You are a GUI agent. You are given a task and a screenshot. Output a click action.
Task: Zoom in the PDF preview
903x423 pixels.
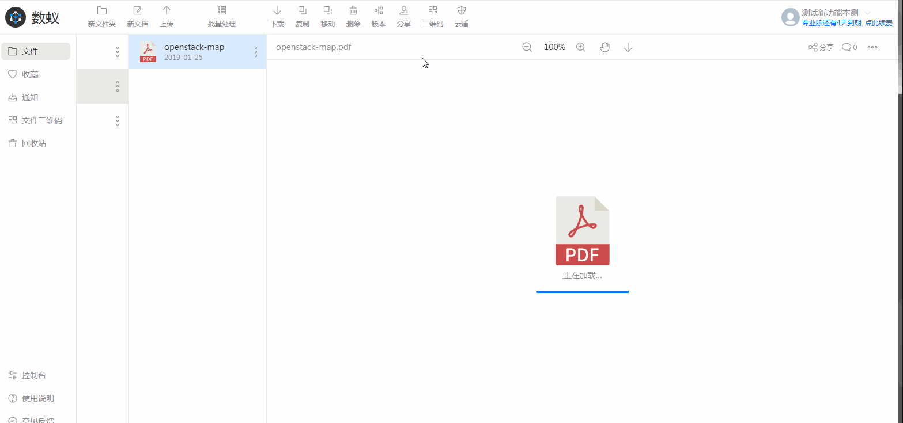coord(581,47)
